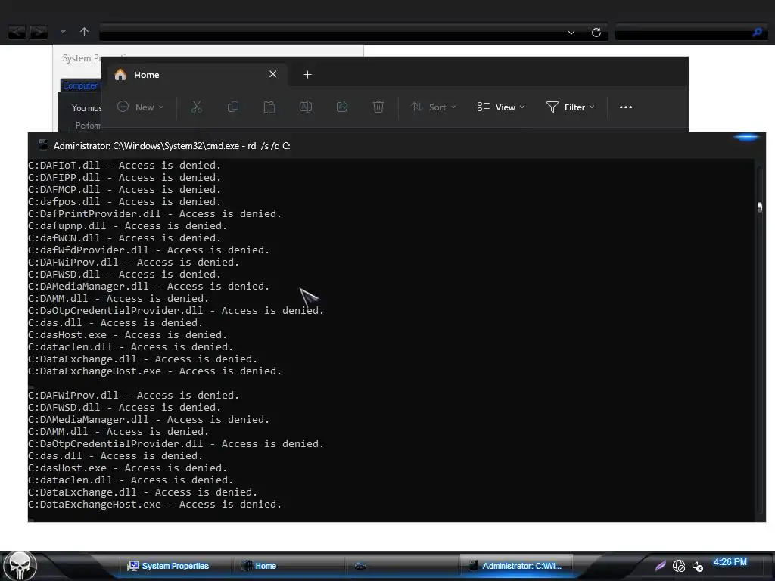The height and width of the screenshot is (581, 775).
Task: Click the cmd window icon in title bar
Action: 43,144
